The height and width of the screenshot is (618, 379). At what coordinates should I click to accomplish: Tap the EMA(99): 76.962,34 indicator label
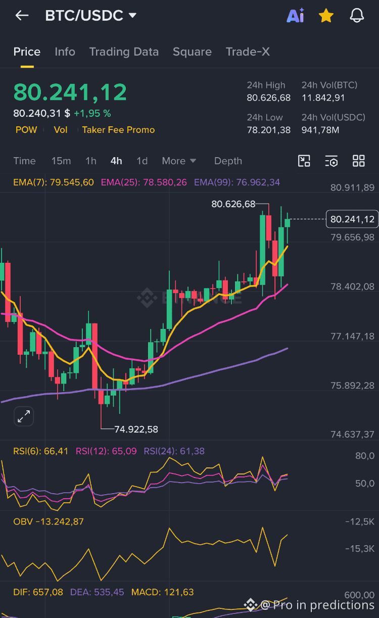tap(237, 182)
